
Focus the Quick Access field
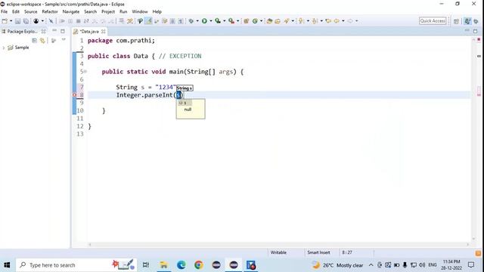point(433,20)
